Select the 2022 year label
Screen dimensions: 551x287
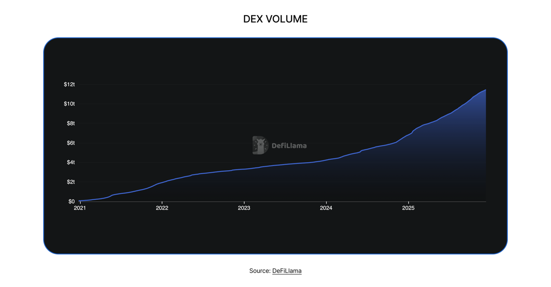[x=162, y=208]
